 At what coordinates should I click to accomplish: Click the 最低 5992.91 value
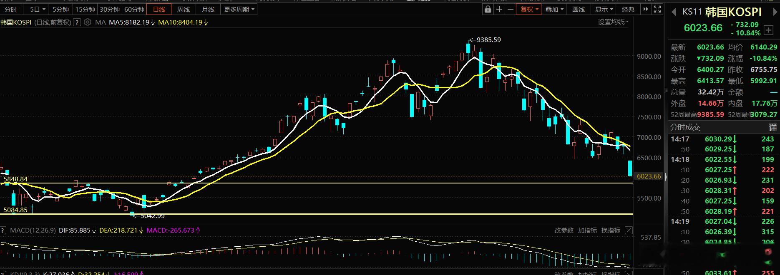[x=764, y=81]
